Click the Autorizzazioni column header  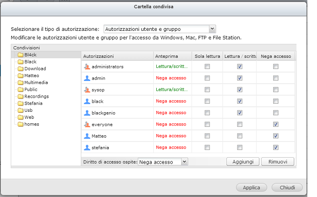click(98, 56)
